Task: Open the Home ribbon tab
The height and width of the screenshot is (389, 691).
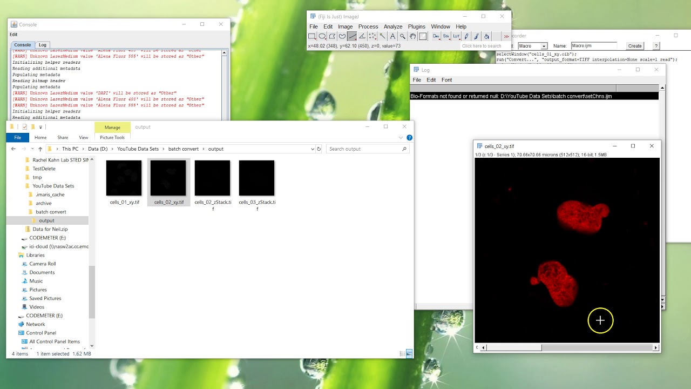Action: coord(40,137)
